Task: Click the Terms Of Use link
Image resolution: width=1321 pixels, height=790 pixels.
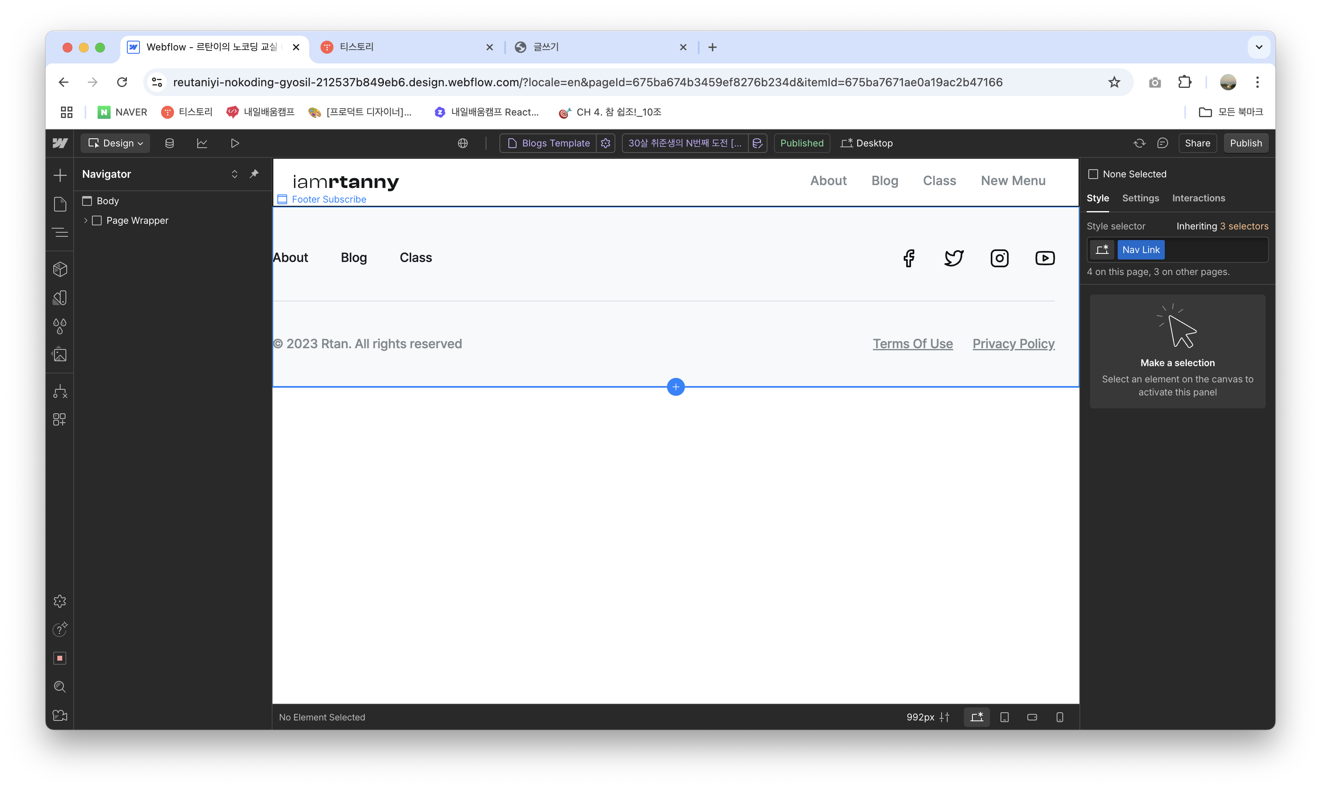Action: coord(912,344)
